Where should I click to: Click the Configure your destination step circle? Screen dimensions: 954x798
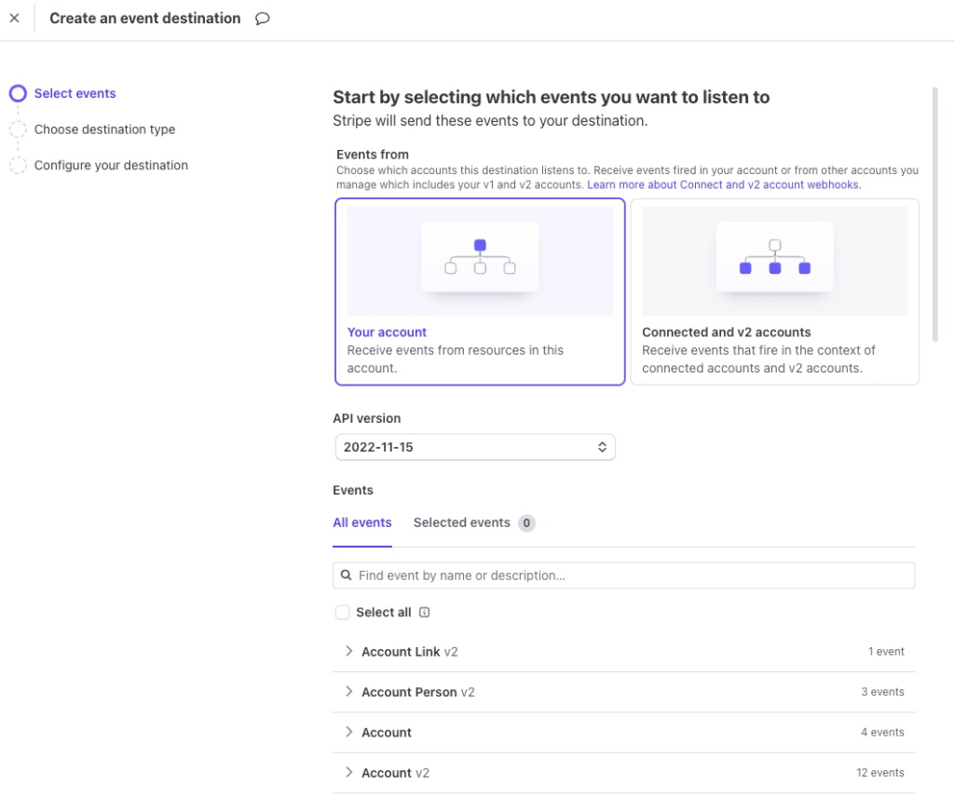[x=18, y=166]
